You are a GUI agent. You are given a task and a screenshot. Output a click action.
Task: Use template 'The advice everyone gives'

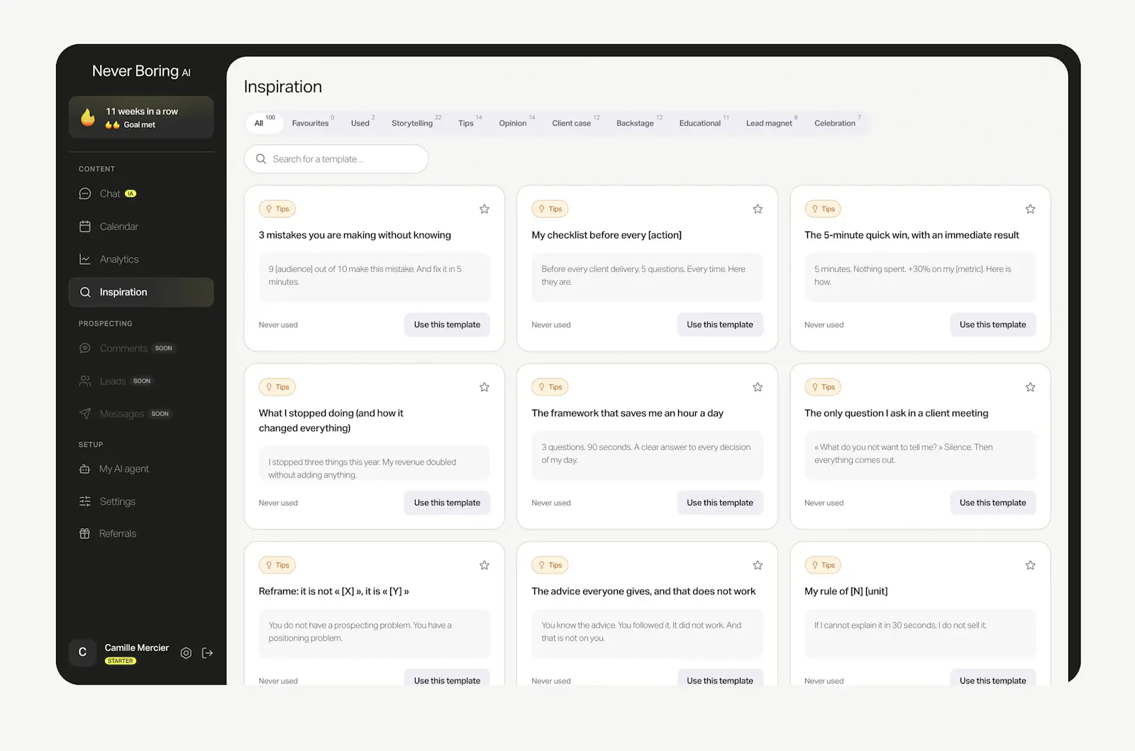720,678
